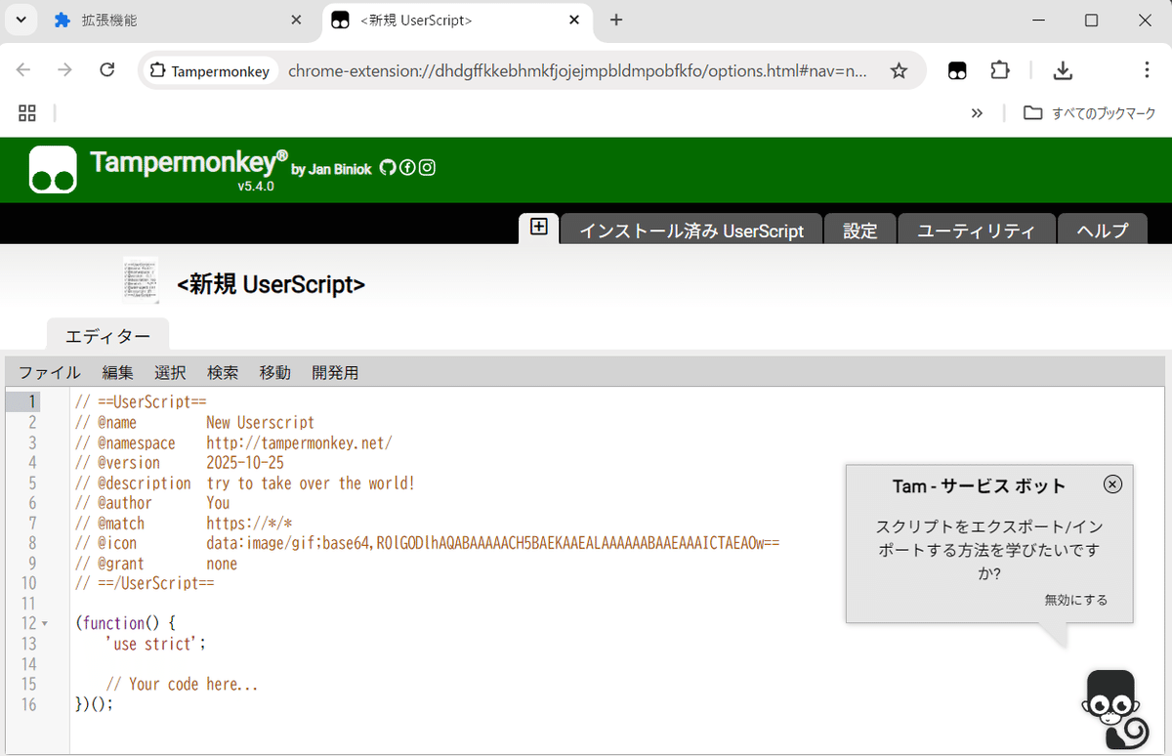This screenshot has width=1172, height=756.
Task: Collapse the function fold arrow at line 12
Action: 46,623
